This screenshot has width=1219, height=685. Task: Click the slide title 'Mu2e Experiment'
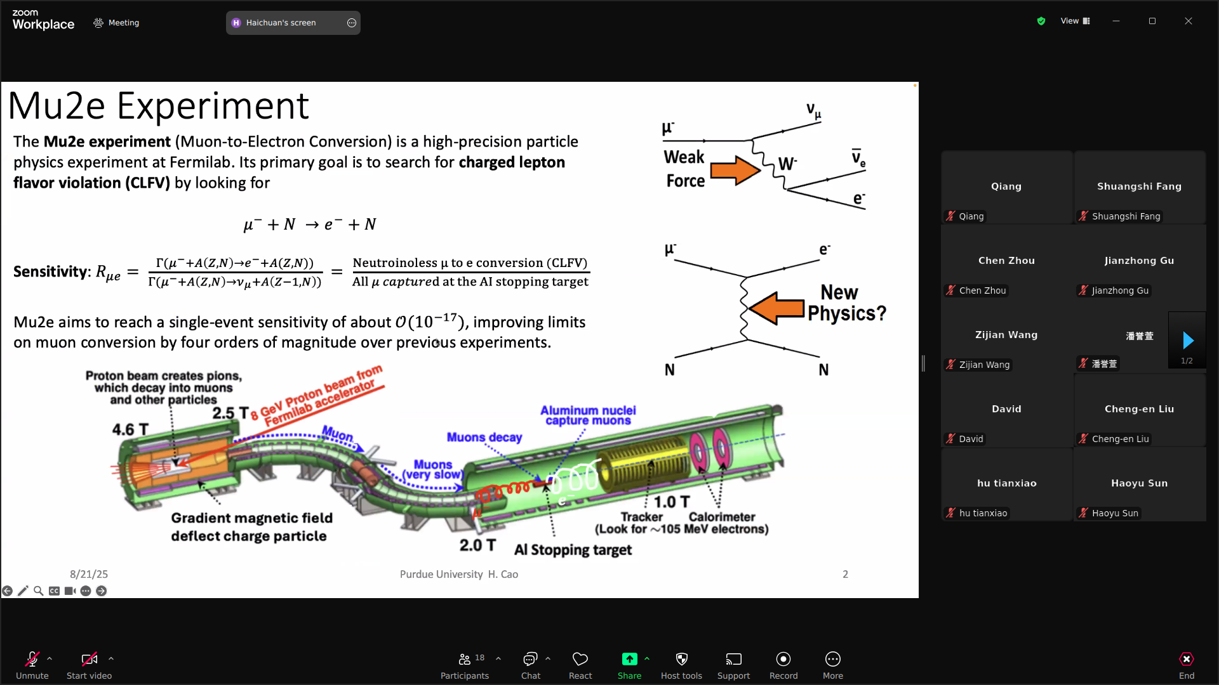tap(158, 105)
